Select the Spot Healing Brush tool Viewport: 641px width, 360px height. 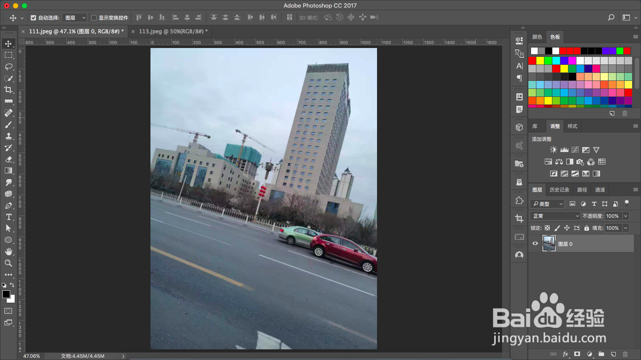8,113
